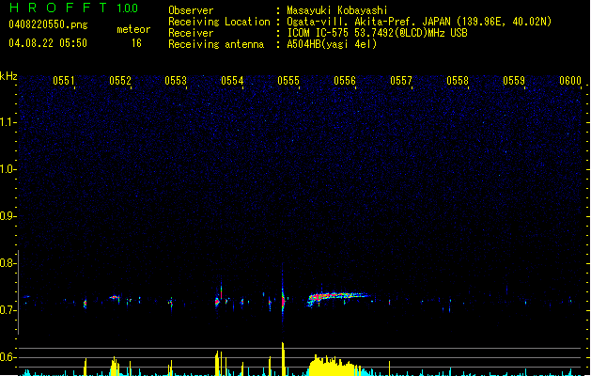Click the 1.1 kHz axis label
This screenshot has height=376, width=591.
[8, 122]
